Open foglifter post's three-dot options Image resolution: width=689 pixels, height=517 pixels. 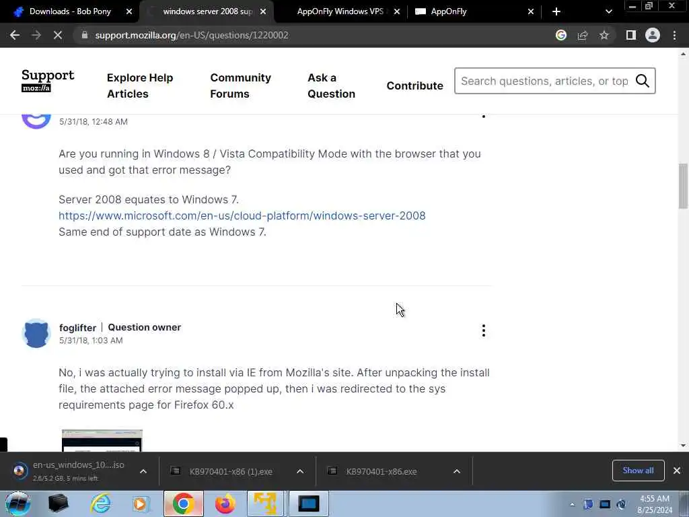tap(483, 331)
